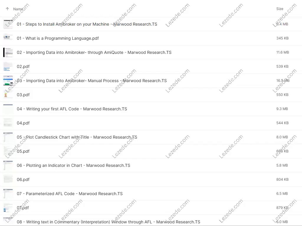Click thumbnail of 03 - Importing Data Manual Process
Image resolution: width=302 pixels, height=226 pixels.
point(8,81)
